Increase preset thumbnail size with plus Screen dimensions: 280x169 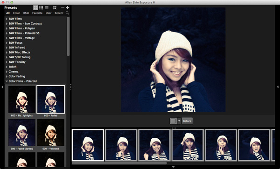coord(68,7)
